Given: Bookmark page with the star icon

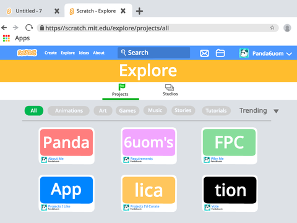Looking at the screenshot, I should point(272,28).
